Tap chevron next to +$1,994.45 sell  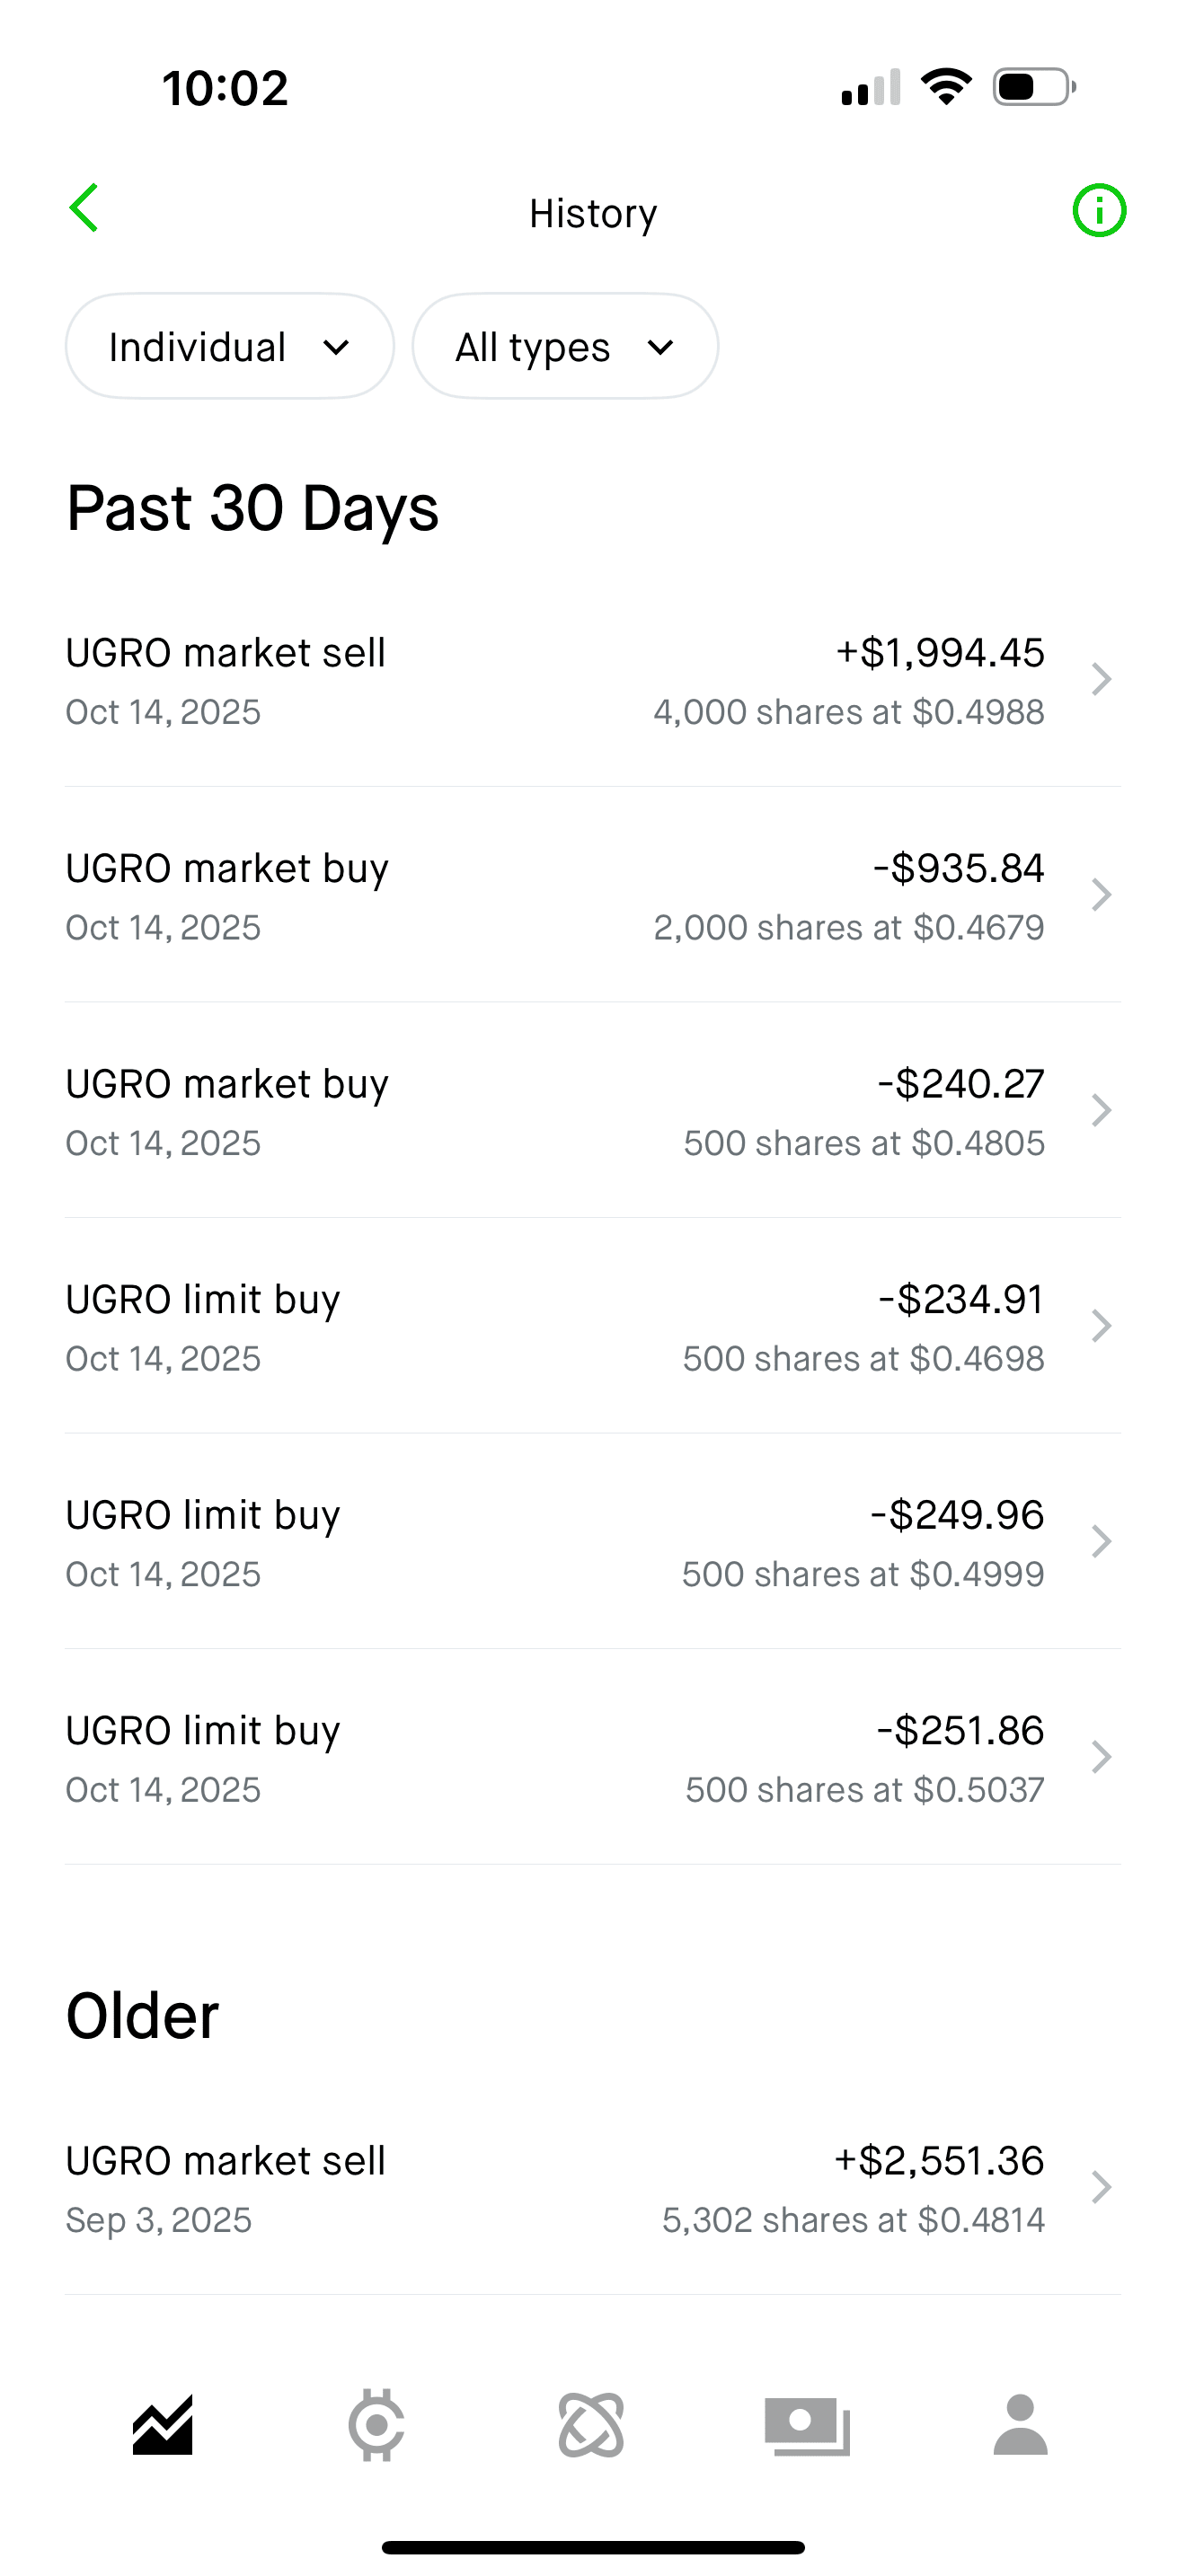pos(1101,679)
